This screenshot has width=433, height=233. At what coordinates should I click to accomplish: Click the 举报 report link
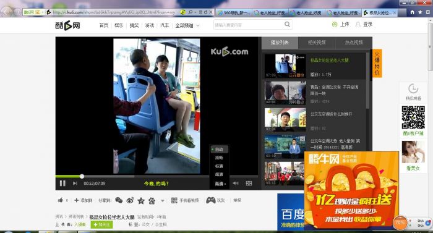237,200
